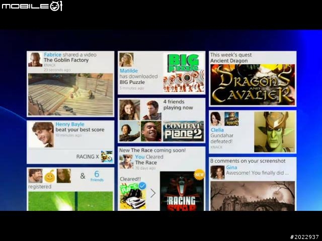Open the BIG Puzzle game cover
The image size is (322, 241).
[x=184, y=72]
